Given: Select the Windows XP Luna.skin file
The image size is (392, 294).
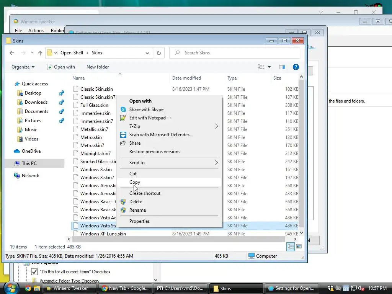Looking at the screenshot, I should [x=103, y=234].
